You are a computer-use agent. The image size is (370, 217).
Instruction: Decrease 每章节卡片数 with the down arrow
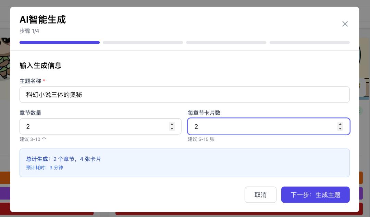pos(340,128)
